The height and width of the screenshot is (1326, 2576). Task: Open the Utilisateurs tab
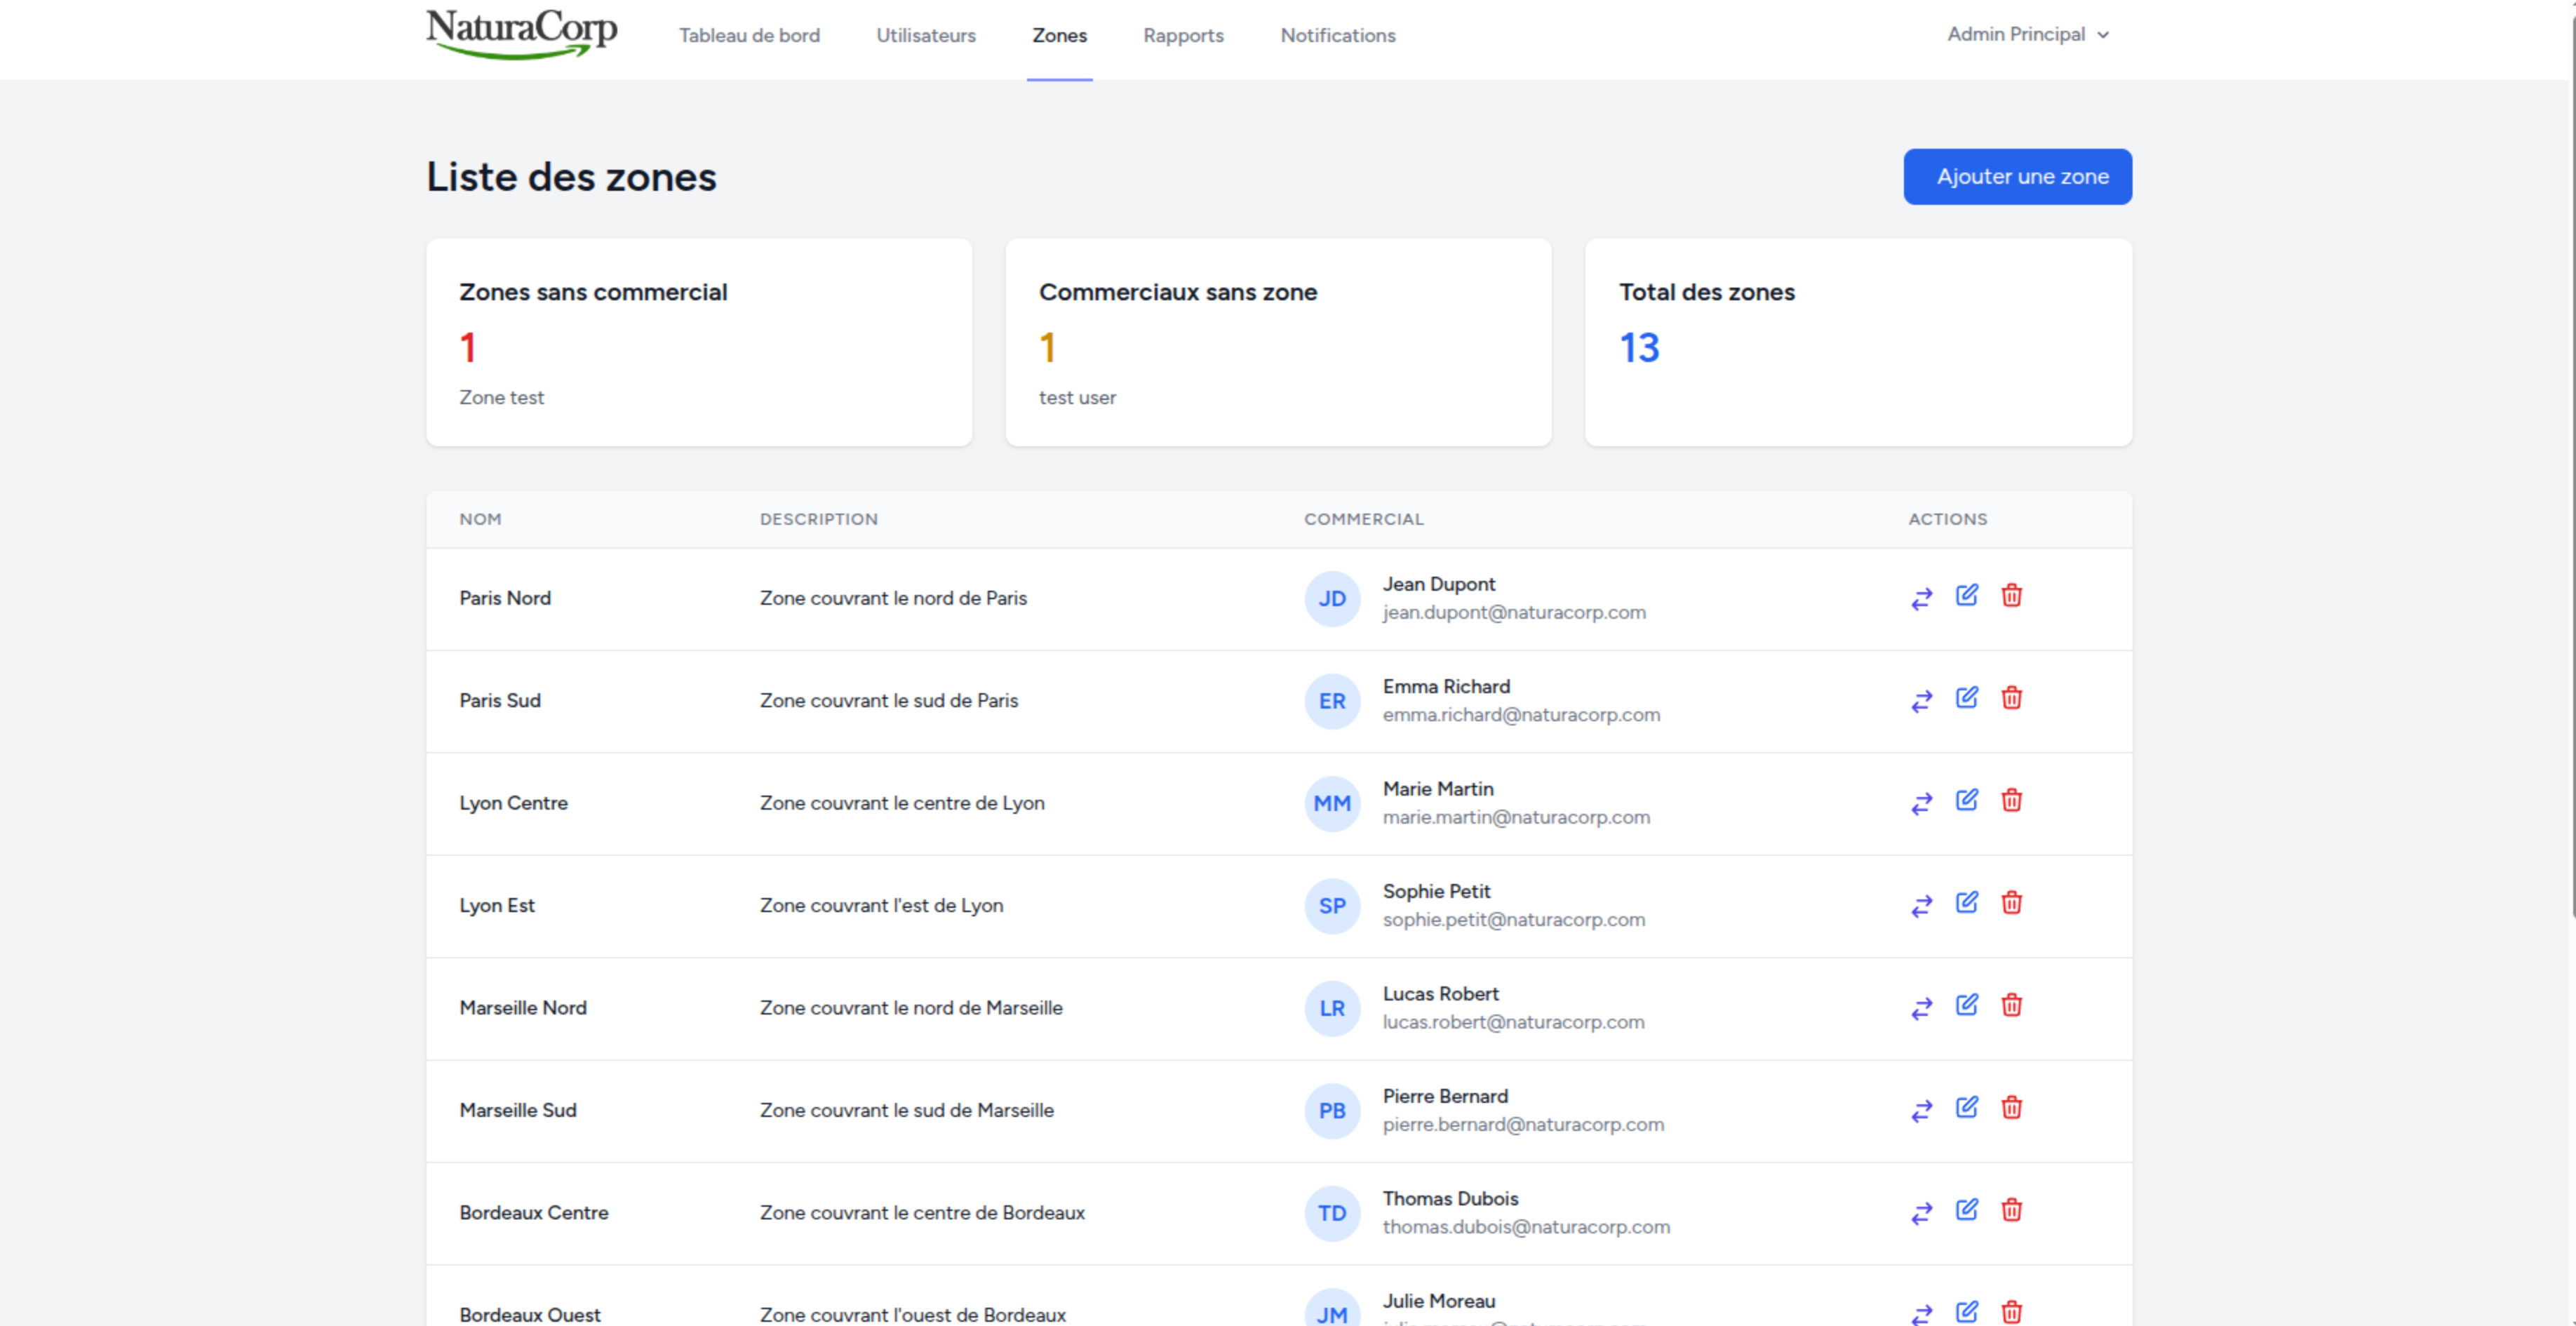[x=925, y=36]
